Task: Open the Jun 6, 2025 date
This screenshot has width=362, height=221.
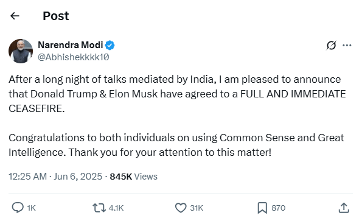Action: tap(78, 177)
